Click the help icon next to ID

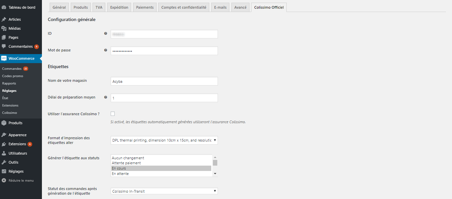106,33
